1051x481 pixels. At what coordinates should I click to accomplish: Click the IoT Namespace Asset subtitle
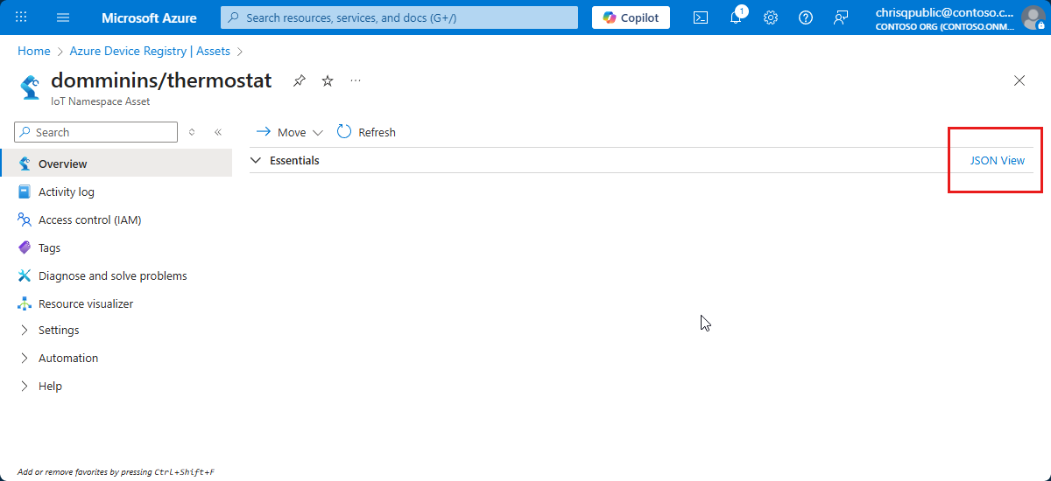(x=100, y=101)
